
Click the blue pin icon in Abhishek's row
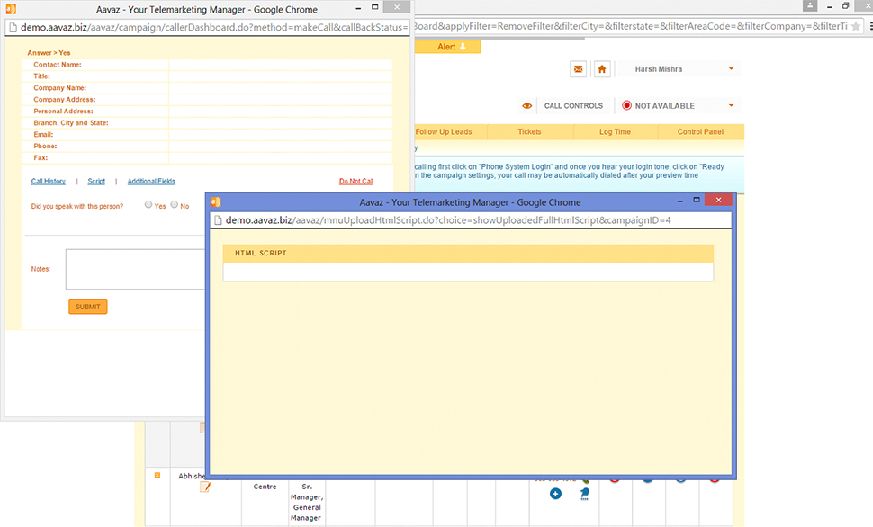pos(585,494)
